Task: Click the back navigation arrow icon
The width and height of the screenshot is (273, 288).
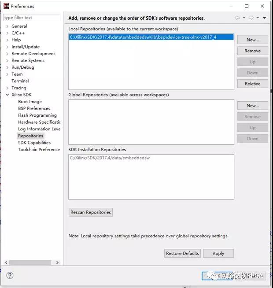Action: tap(237, 18)
